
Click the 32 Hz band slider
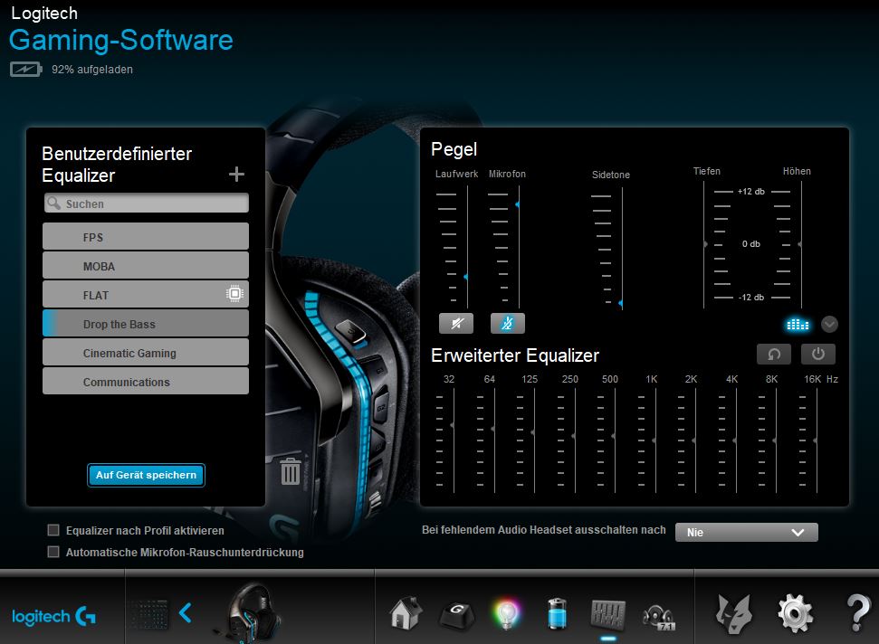[453, 426]
